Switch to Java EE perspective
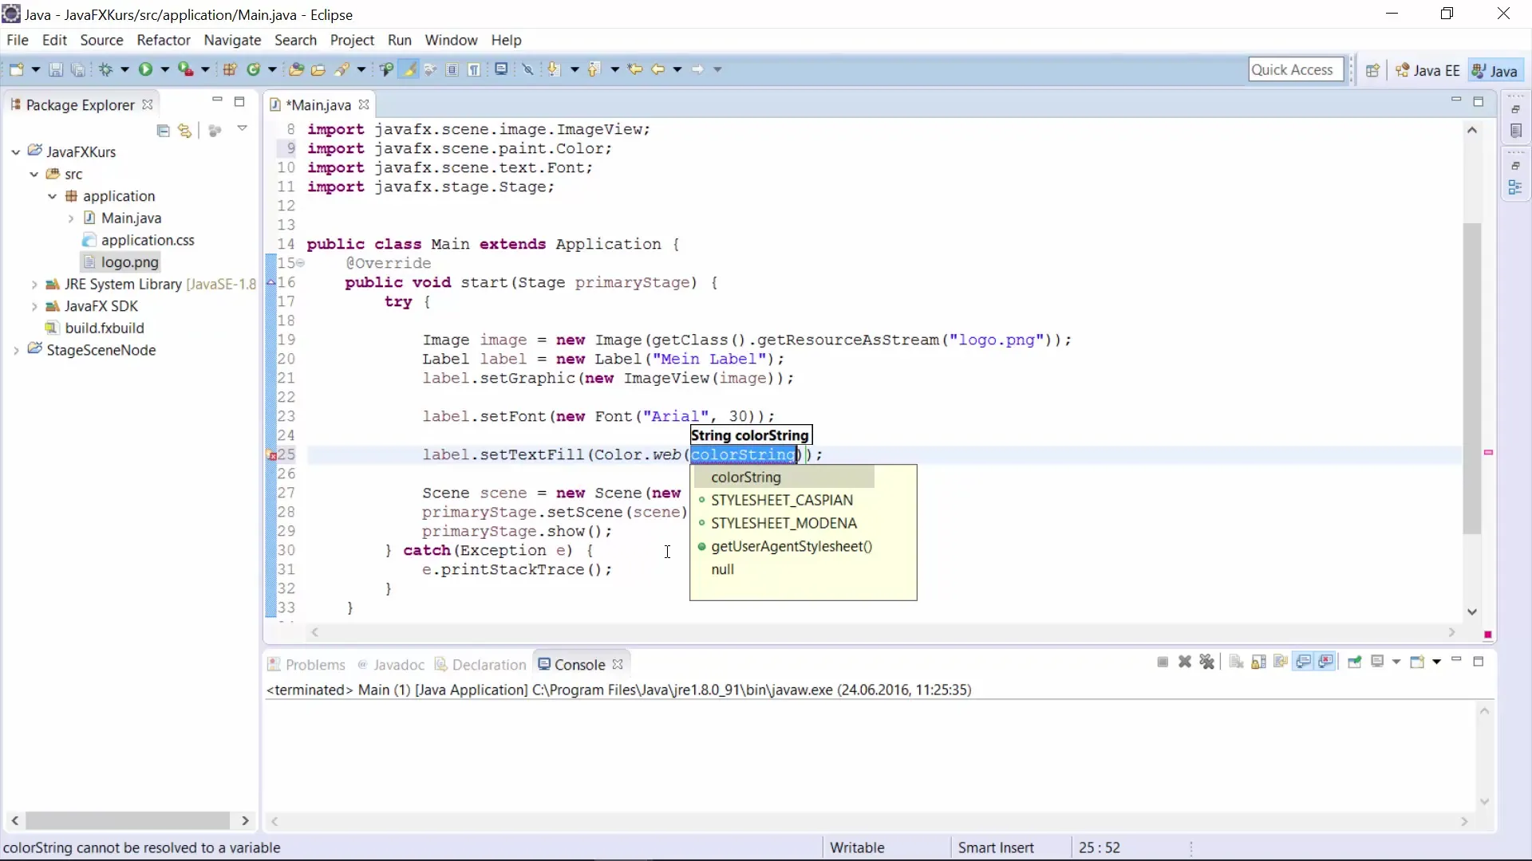1532x861 pixels. point(1427,71)
